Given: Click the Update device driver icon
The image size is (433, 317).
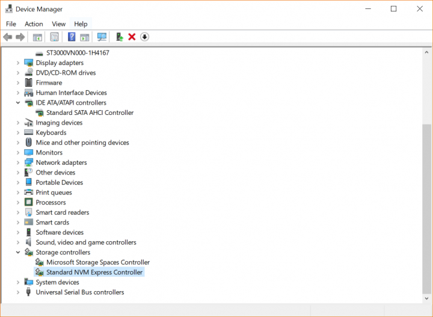Looking at the screenshot, I should [x=119, y=37].
